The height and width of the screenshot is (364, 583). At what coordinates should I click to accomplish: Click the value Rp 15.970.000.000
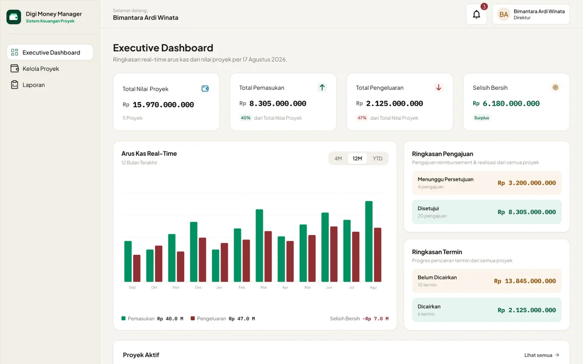158,104
